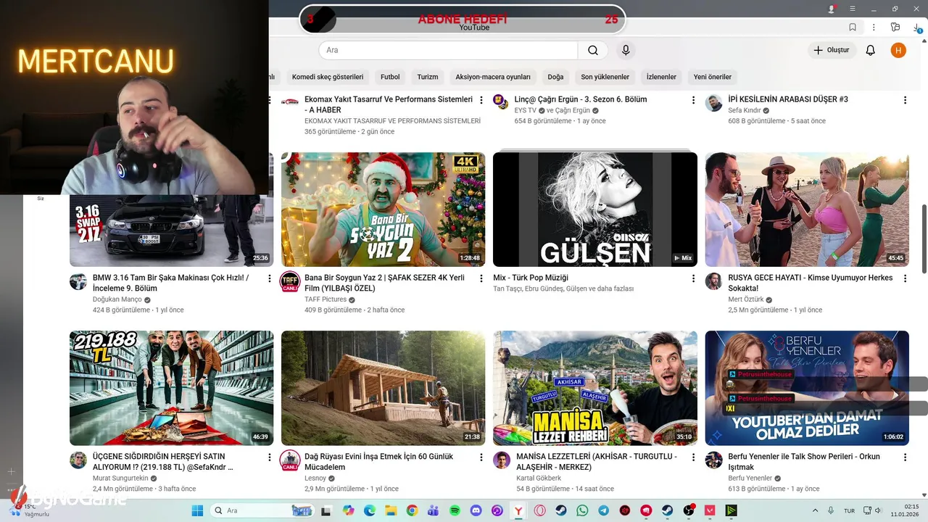Select the Turizm category chip
The width and height of the screenshot is (928, 522).
click(428, 77)
